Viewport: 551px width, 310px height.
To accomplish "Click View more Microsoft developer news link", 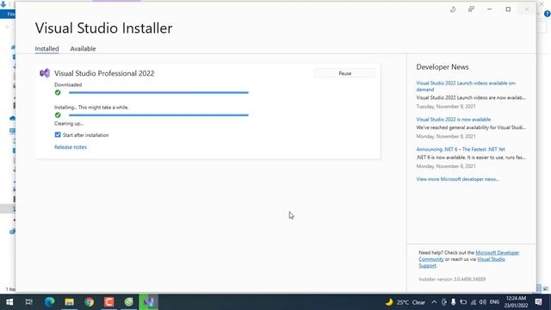I will coord(457,179).
